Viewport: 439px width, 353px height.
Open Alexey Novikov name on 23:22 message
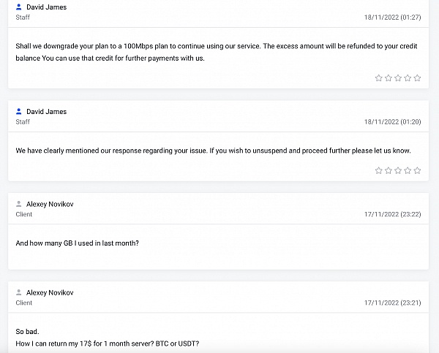[x=50, y=204]
